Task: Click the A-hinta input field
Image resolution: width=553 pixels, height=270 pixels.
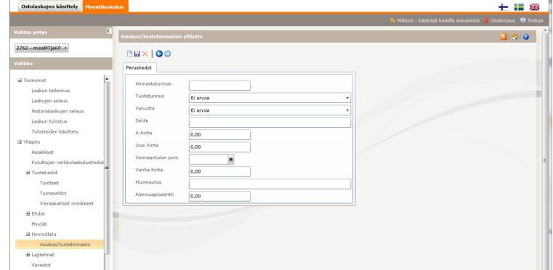Action: click(x=219, y=135)
